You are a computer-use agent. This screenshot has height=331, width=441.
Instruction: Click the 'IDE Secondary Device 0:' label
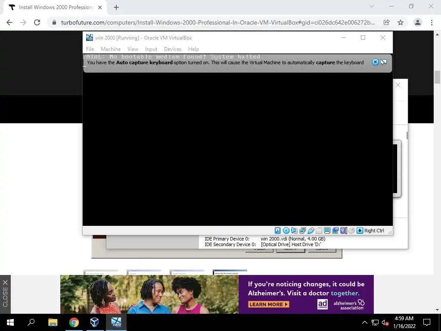[x=230, y=244]
